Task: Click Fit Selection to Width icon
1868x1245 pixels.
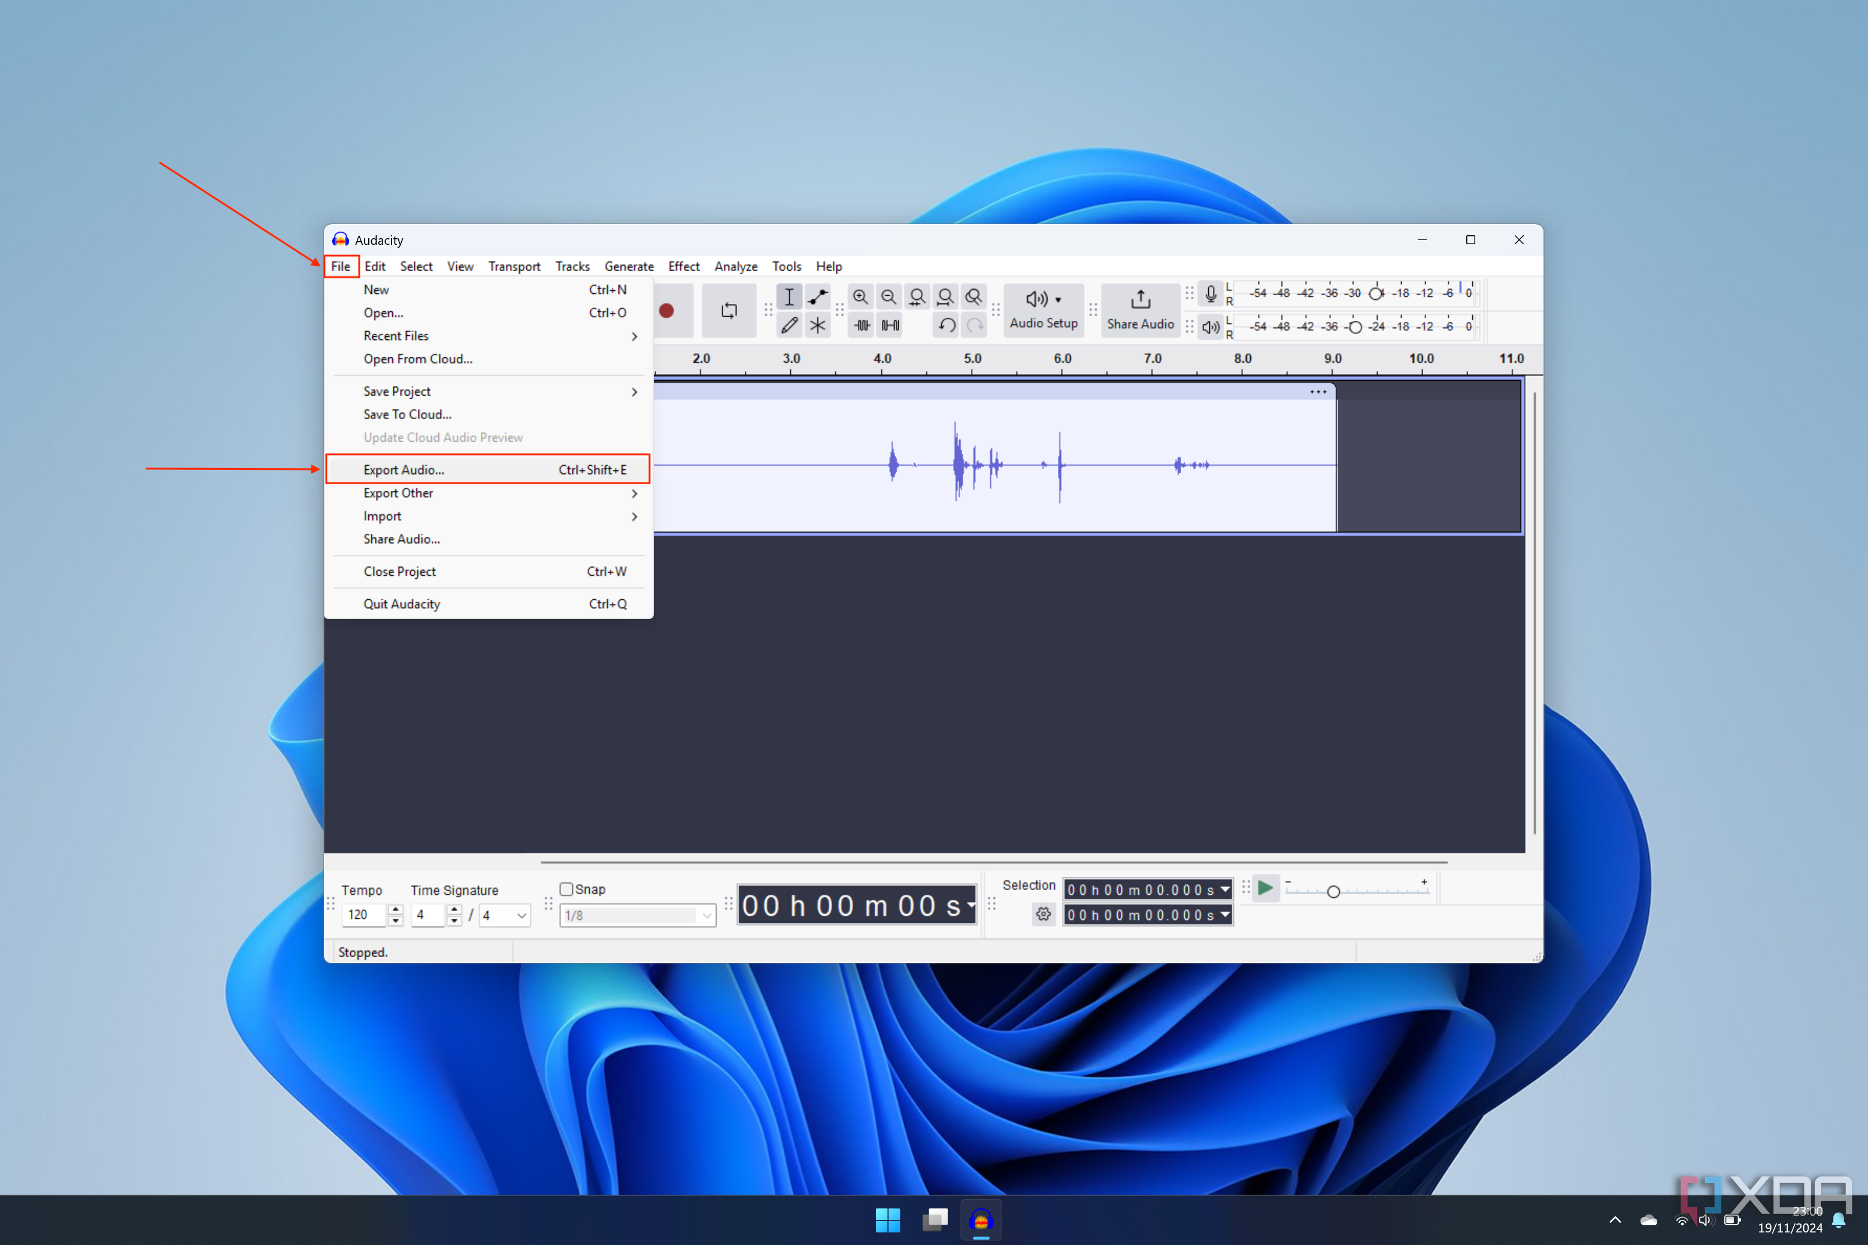Action: tap(917, 297)
